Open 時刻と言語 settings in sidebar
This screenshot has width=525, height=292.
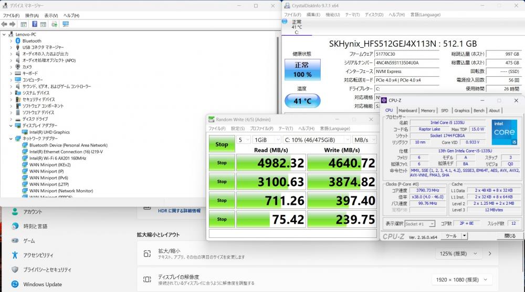pyautogui.click(x=35, y=226)
